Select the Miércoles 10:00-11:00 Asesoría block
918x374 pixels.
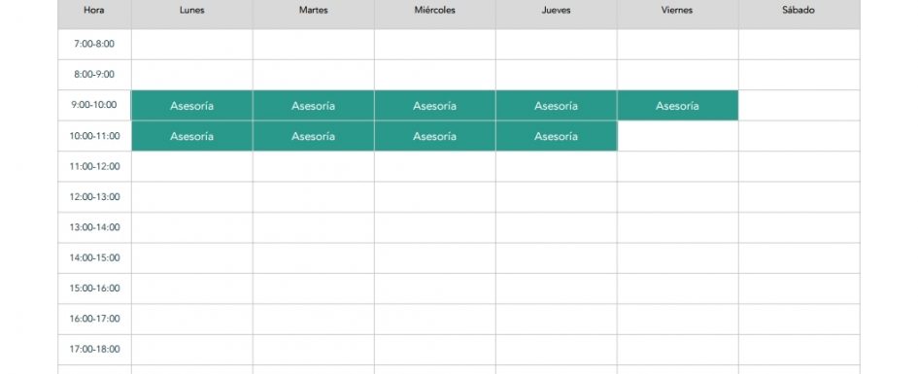[435, 136]
